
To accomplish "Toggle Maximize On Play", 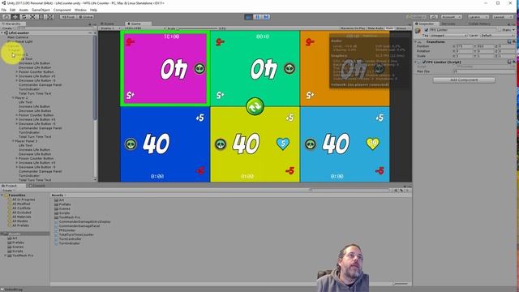I will [353, 28].
